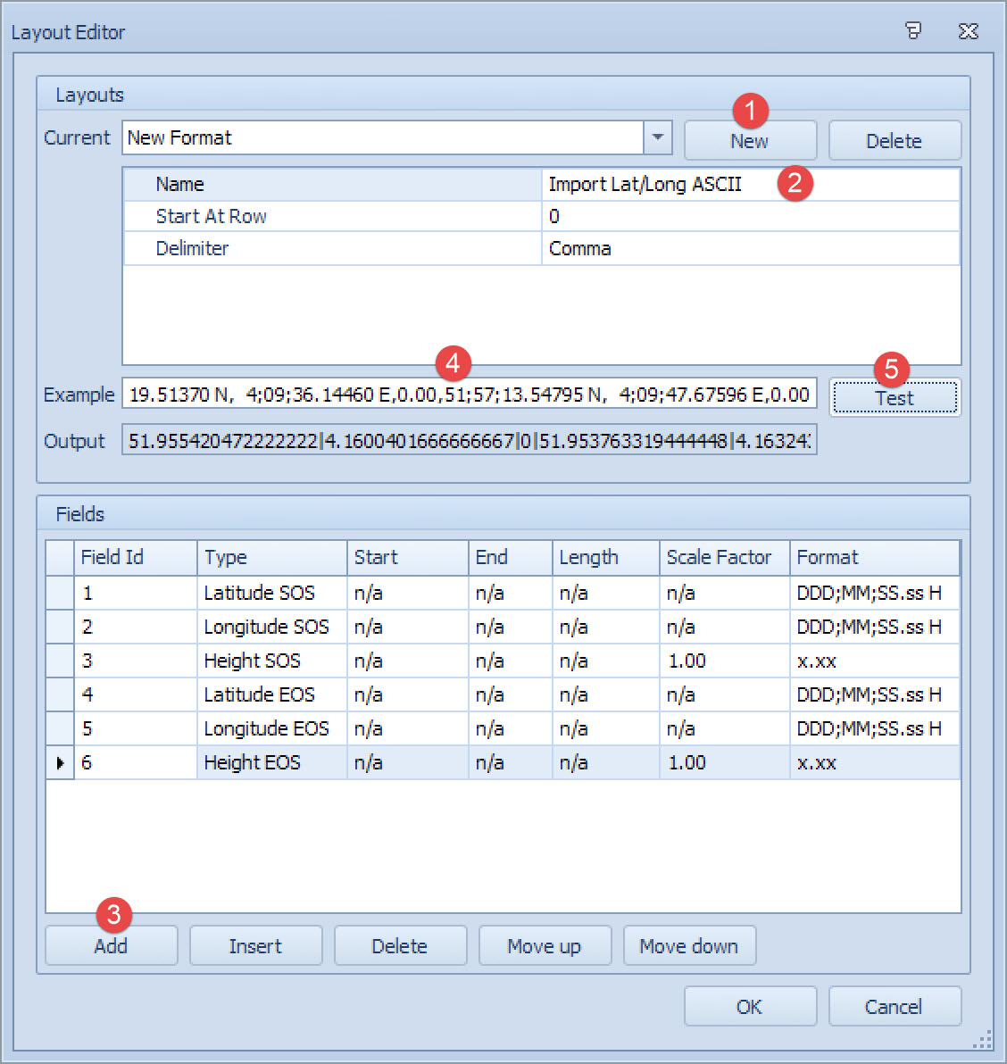Delete the current layout using top Delete button
The width and height of the screenshot is (1007, 1064).
(x=894, y=141)
